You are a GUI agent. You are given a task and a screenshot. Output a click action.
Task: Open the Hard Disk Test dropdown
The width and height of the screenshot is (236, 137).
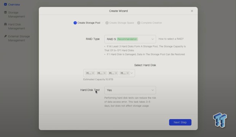tap(130, 90)
